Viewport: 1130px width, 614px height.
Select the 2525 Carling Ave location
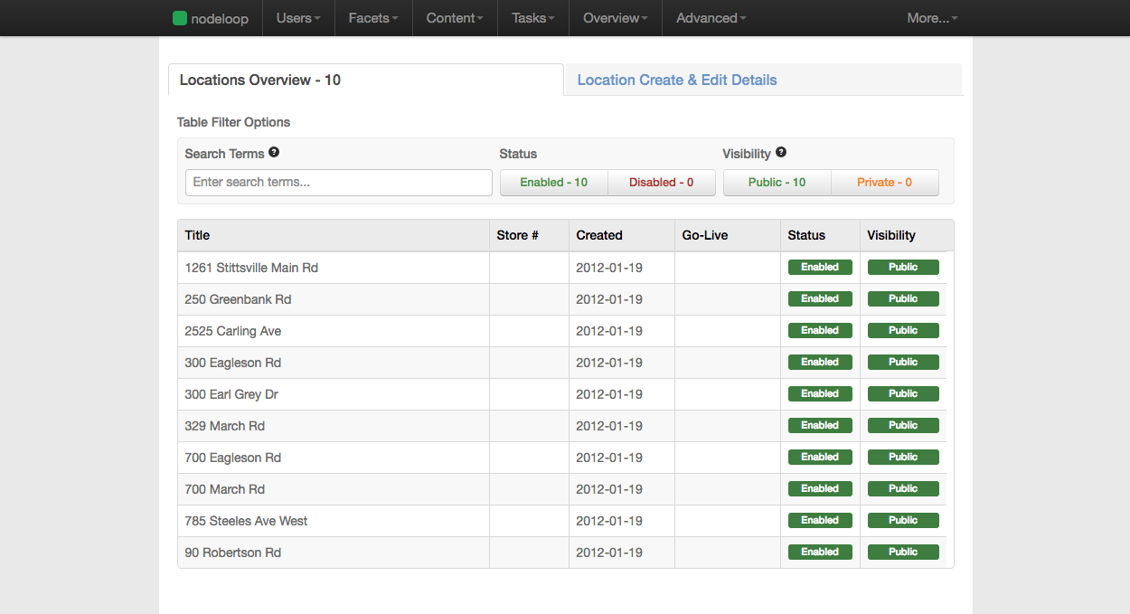[233, 331]
